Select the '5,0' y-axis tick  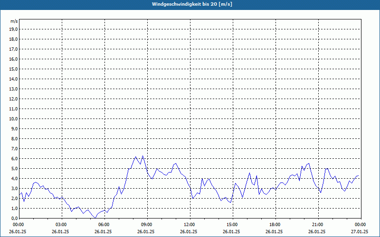(x=14, y=169)
